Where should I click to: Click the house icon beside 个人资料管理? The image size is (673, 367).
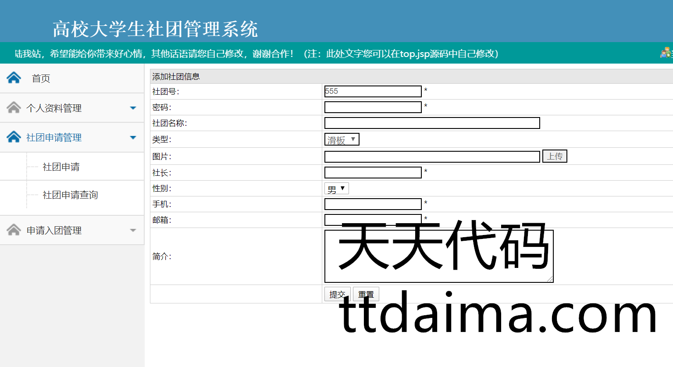(x=14, y=108)
